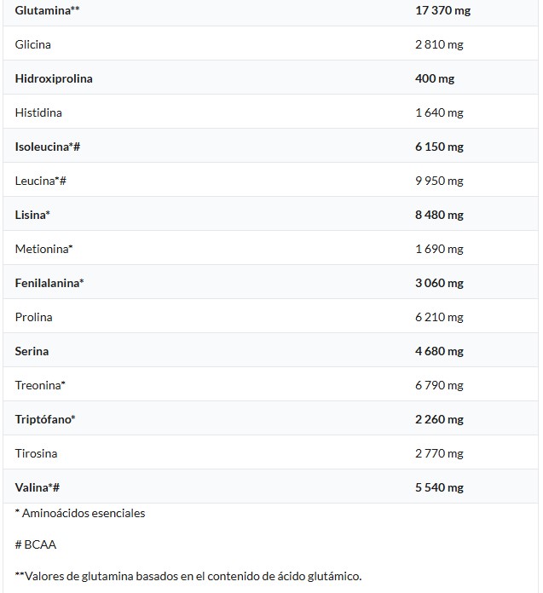
Task: Select the Metionina row label
Action: [44, 249]
